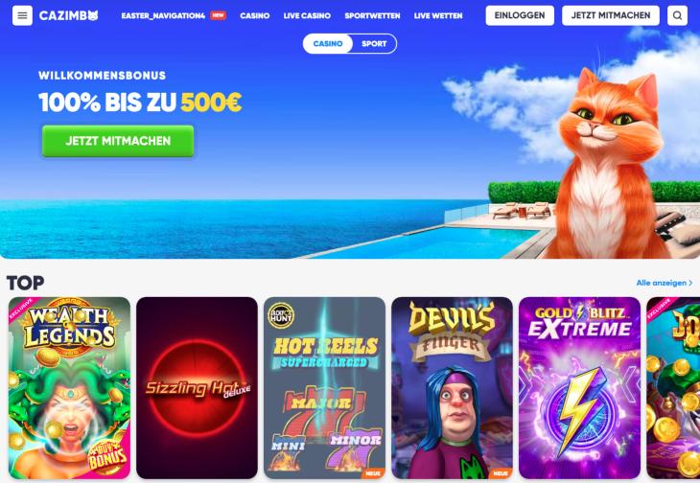Open the hamburger menu icon
Screen dimensions: 700x483
pyautogui.click(x=22, y=15)
